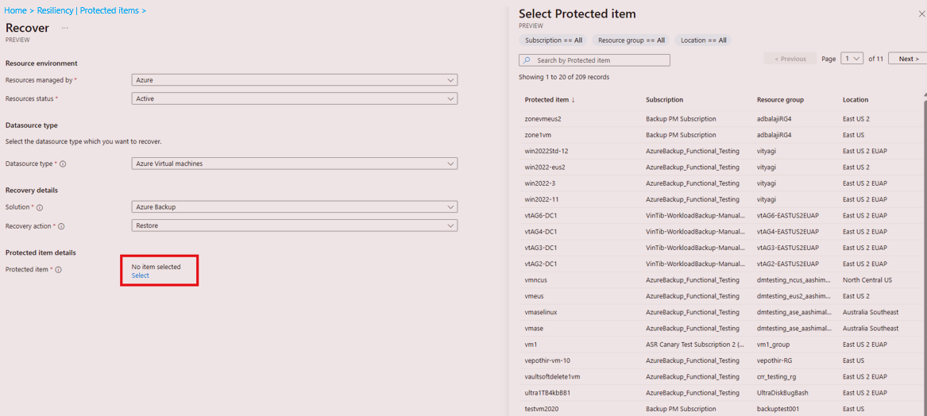Viewport: 927px width, 416px height.
Task: Expand the Resources managed by dropdown
Action: 295,79
